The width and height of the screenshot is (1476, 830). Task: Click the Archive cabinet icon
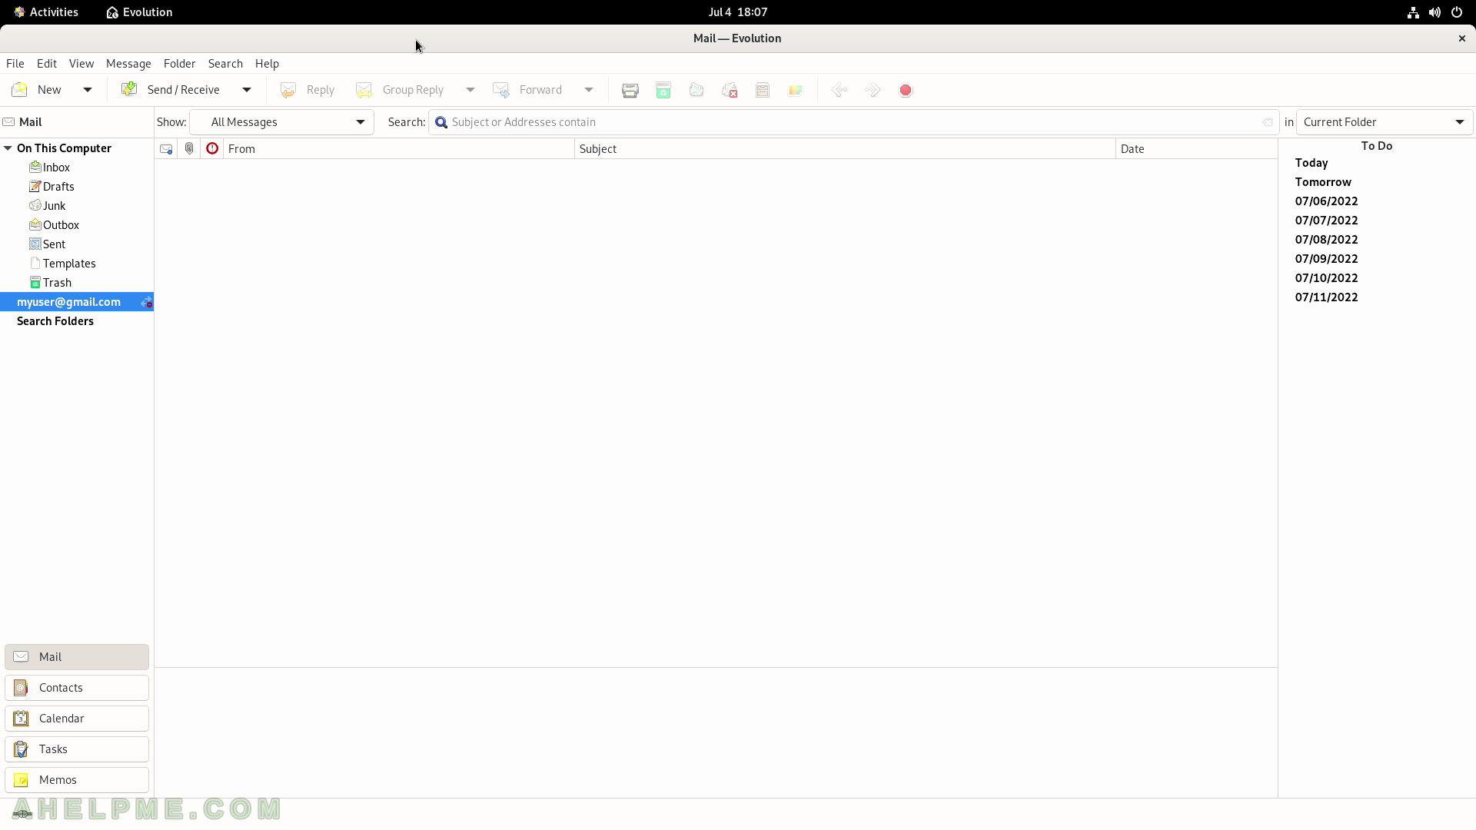[763, 90]
